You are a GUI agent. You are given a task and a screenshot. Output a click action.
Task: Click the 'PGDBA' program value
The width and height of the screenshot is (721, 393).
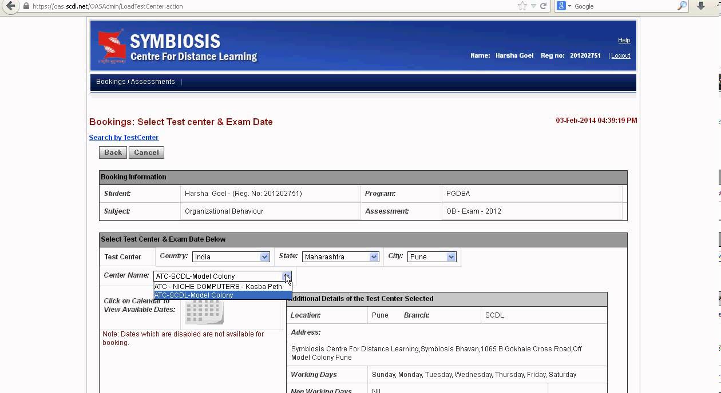click(458, 194)
